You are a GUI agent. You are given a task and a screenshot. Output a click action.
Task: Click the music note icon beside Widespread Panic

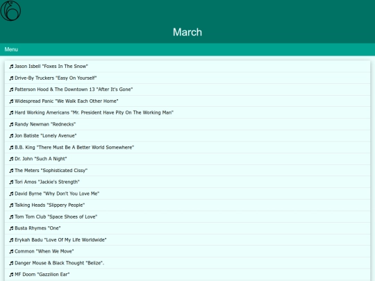click(11, 101)
